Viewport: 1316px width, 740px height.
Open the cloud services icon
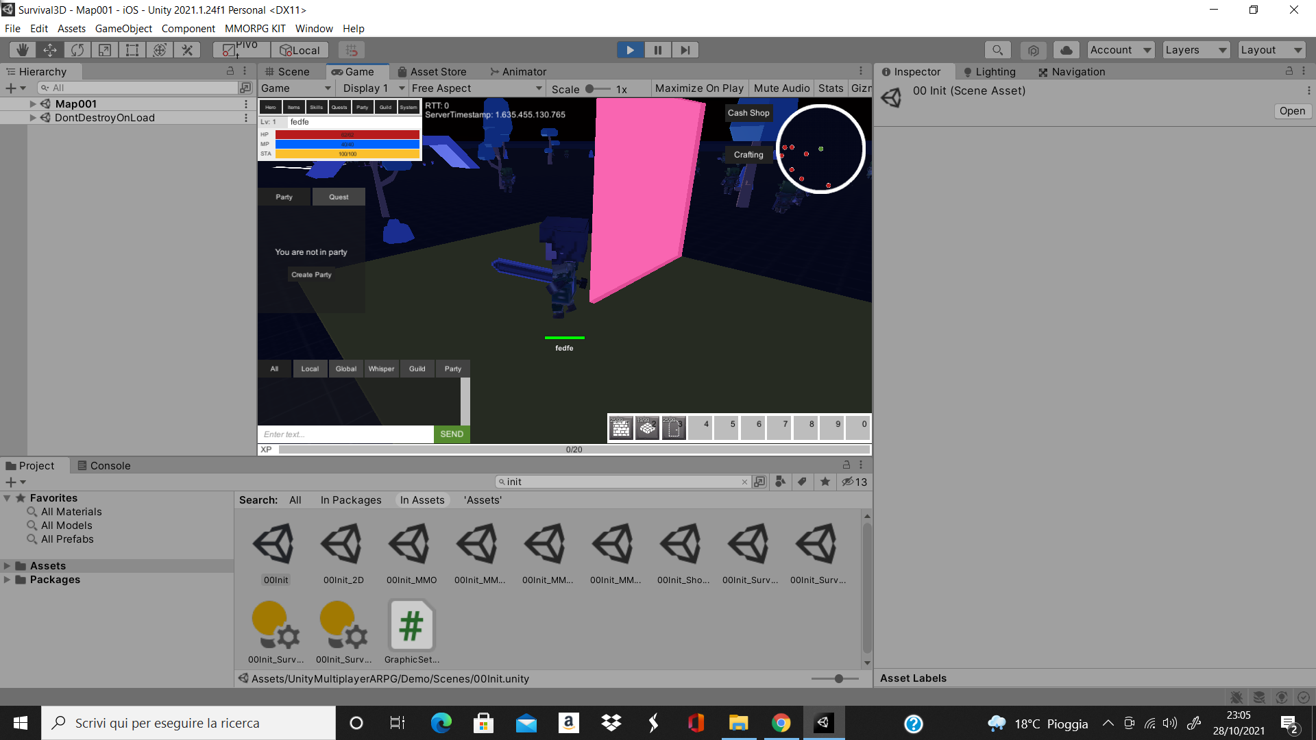1066,50
